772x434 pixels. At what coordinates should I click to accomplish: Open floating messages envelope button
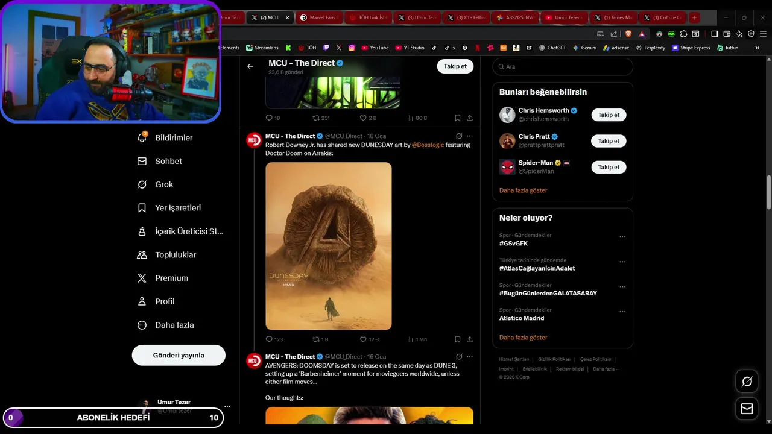[747, 409]
